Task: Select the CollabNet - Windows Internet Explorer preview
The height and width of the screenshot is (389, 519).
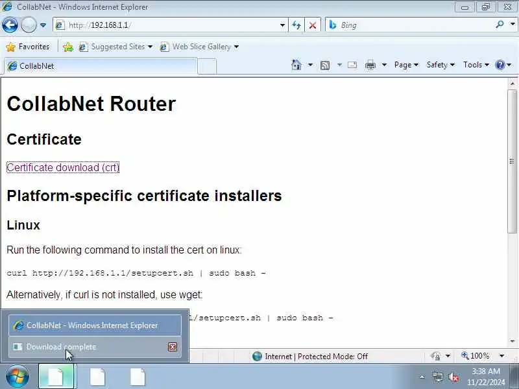Action: 95,325
